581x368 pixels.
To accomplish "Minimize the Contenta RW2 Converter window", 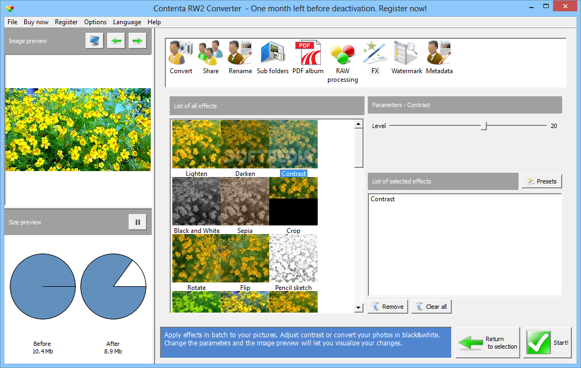I will [531, 6].
